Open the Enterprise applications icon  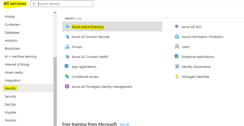(x=177, y=57)
